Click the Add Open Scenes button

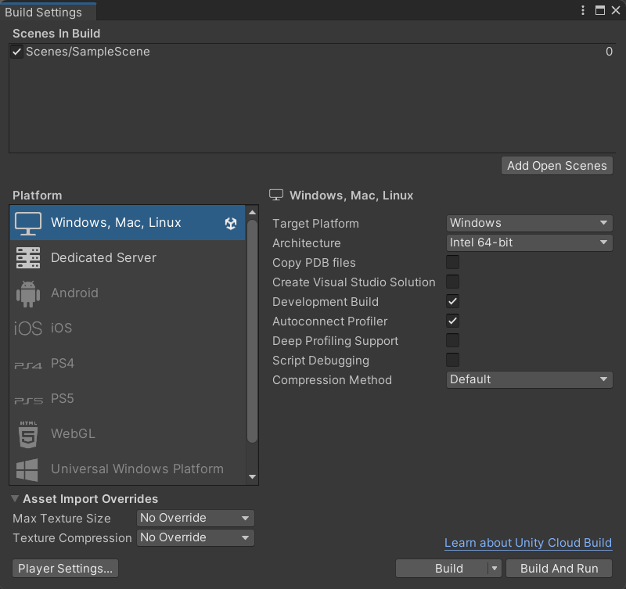click(556, 166)
